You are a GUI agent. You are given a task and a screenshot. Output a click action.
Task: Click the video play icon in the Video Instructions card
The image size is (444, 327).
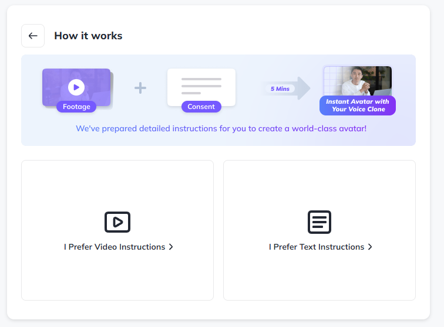117,222
